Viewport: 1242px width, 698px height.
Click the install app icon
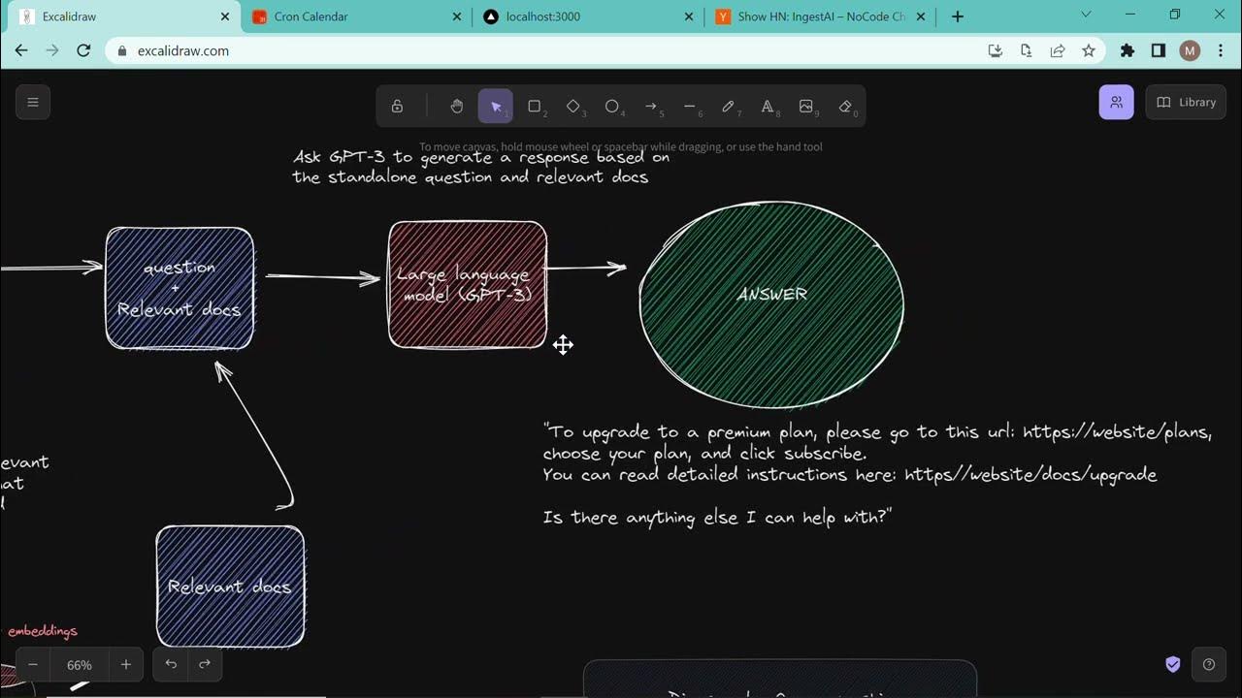995,50
